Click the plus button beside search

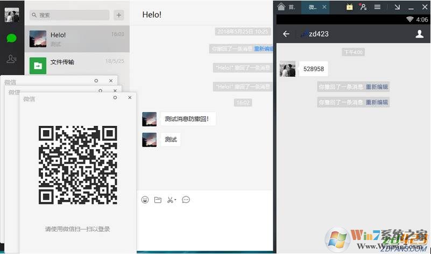click(119, 15)
